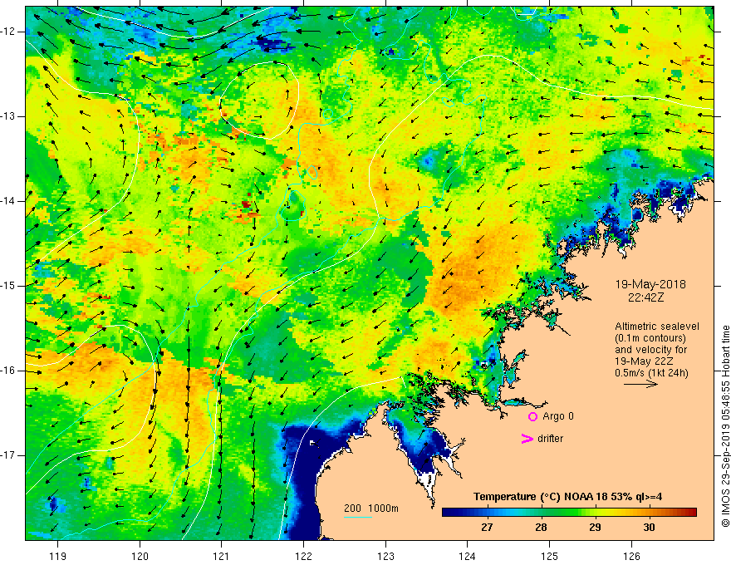
Task: Click longitude axis label 119
Action: coord(58,557)
